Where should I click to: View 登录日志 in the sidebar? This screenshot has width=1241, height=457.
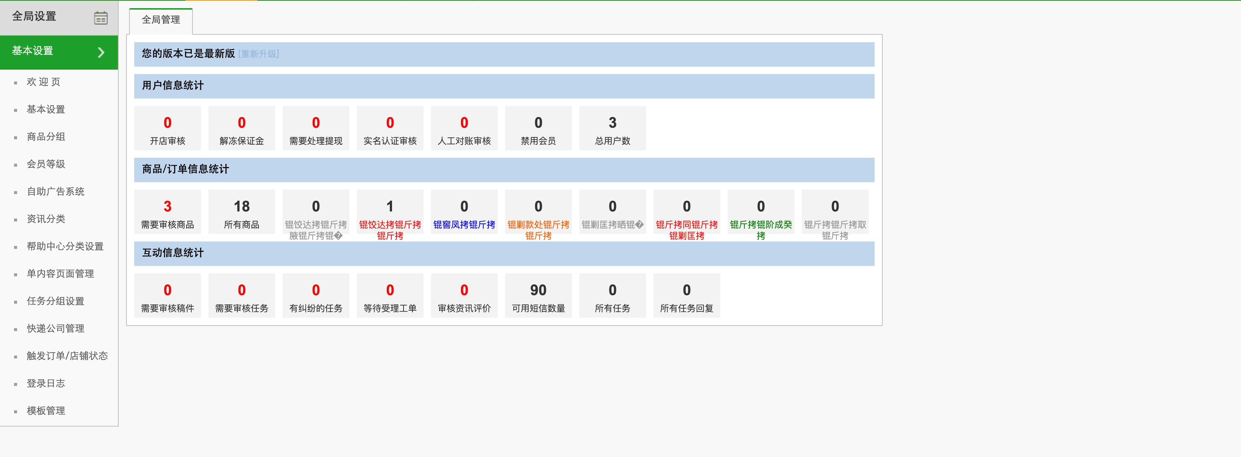click(x=46, y=383)
